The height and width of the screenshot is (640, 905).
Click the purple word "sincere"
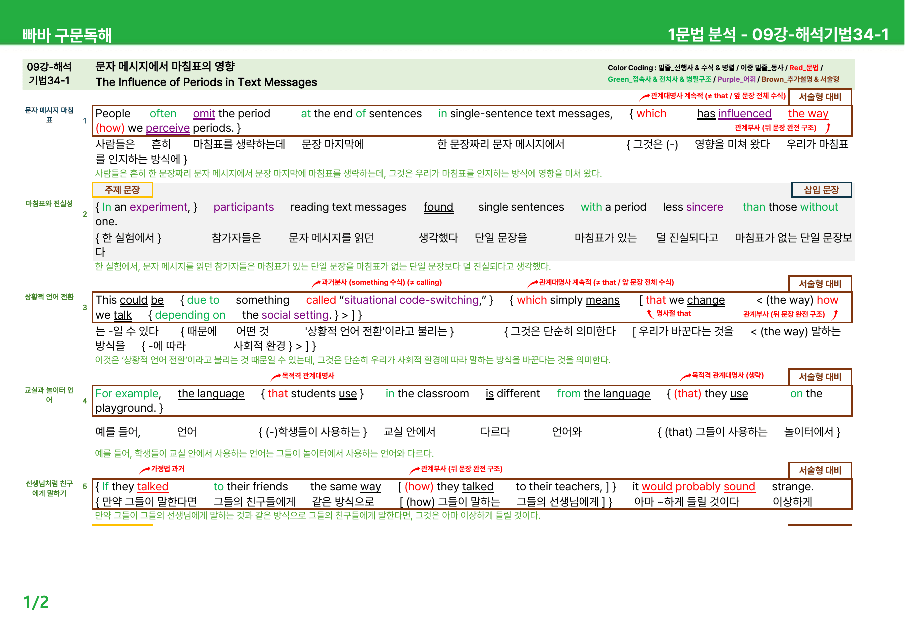705,207
